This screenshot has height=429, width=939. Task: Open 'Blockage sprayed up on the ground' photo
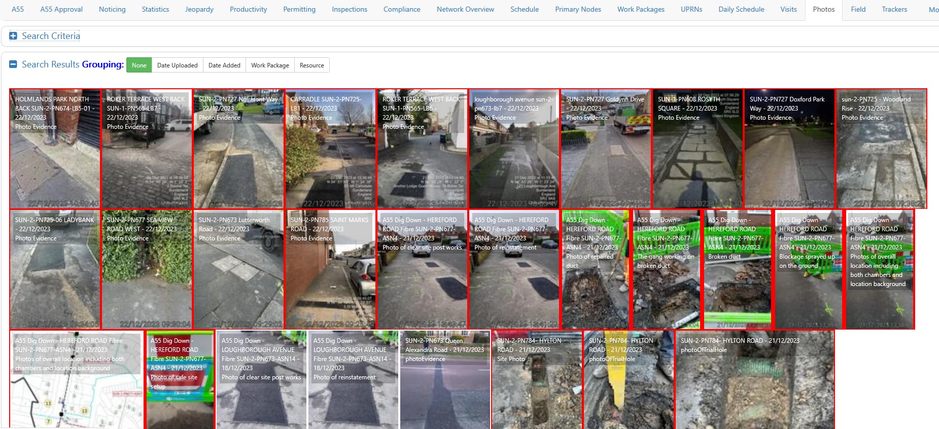(809, 269)
